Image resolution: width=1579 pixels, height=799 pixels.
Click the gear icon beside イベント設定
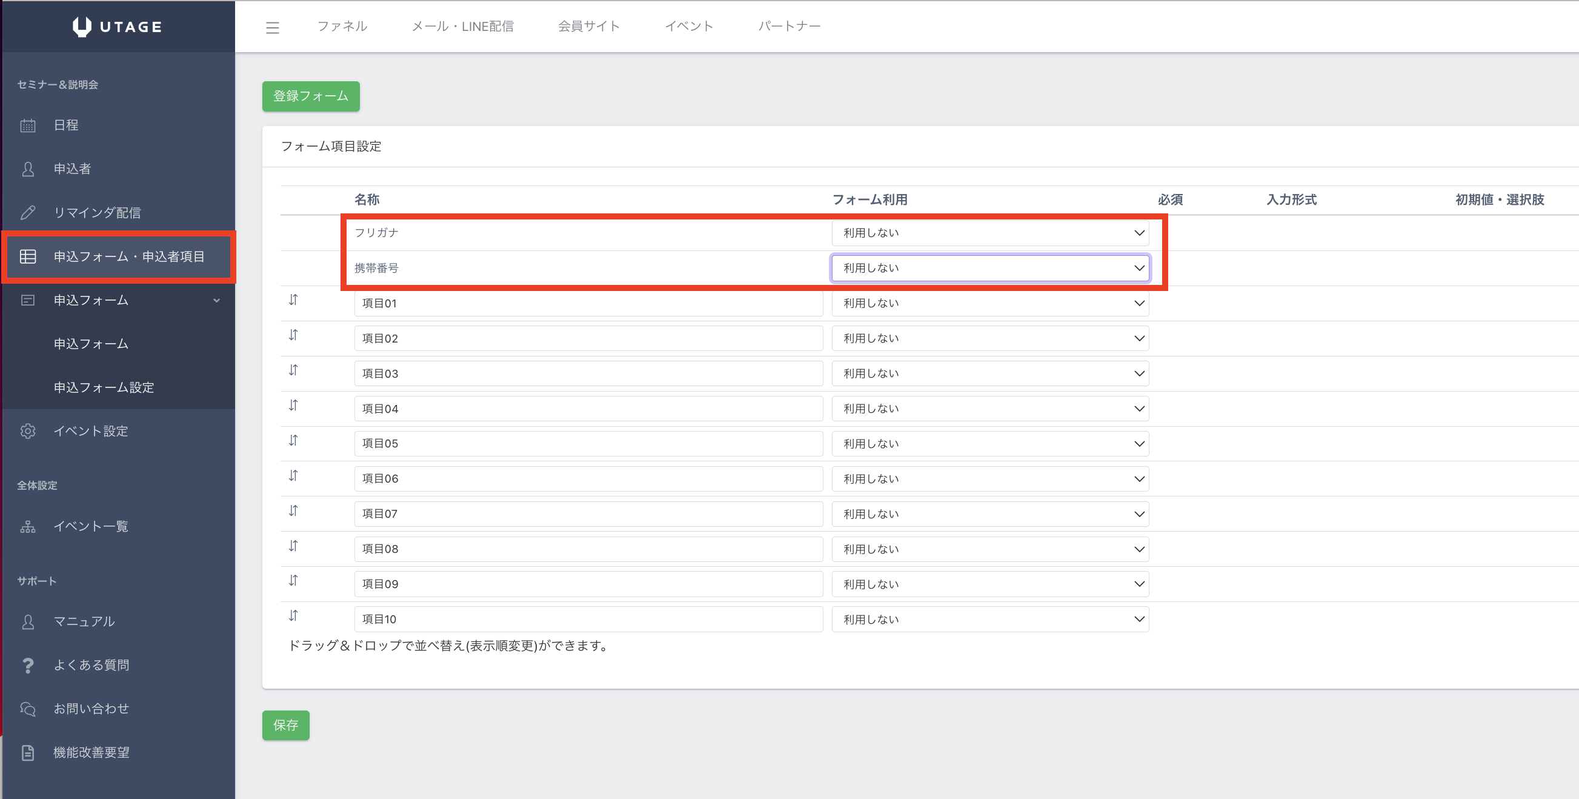click(28, 431)
